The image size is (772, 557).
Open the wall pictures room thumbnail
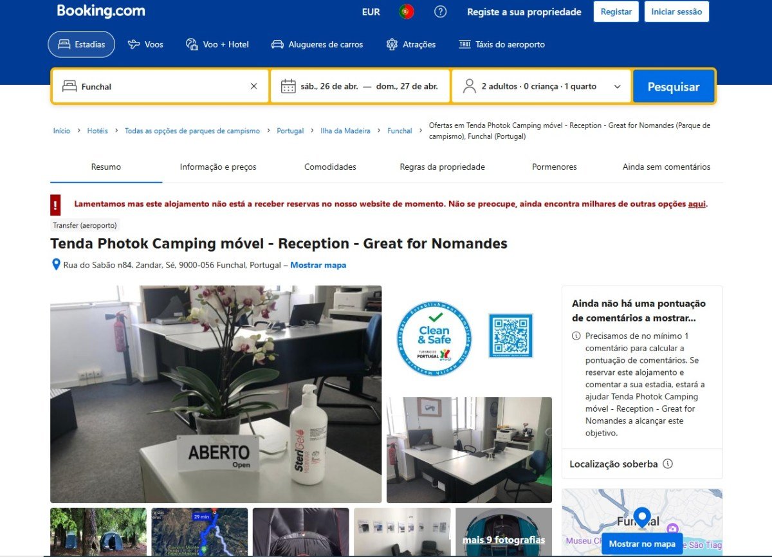point(402,532)
